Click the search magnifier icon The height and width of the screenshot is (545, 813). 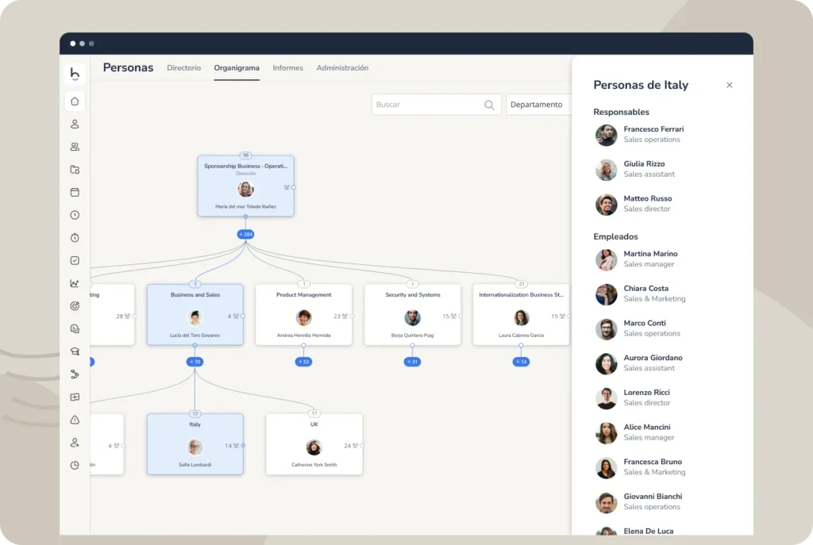click(489, 105)
